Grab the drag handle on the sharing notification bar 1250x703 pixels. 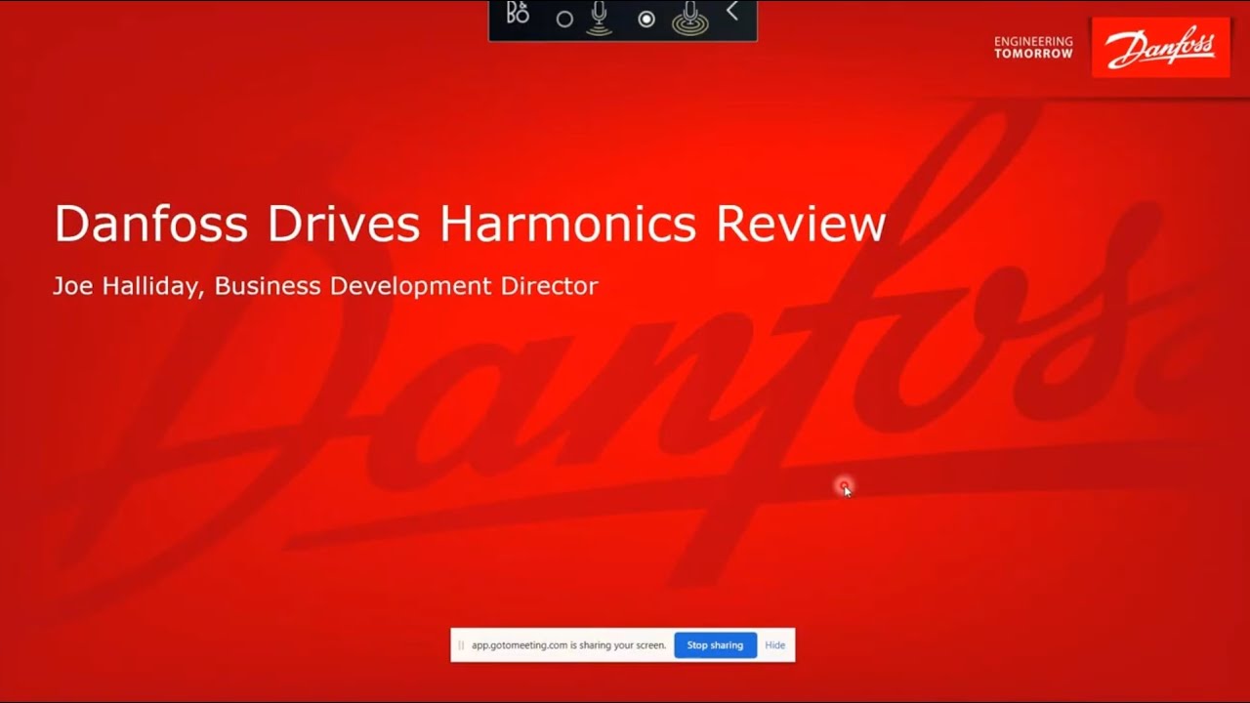[461, 645]
